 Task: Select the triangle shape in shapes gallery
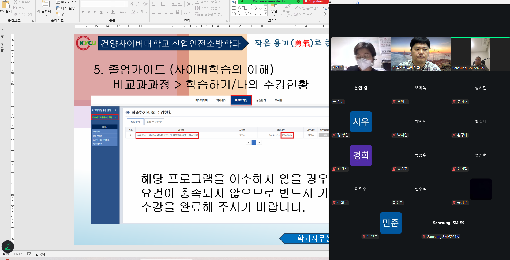point(239,8)
